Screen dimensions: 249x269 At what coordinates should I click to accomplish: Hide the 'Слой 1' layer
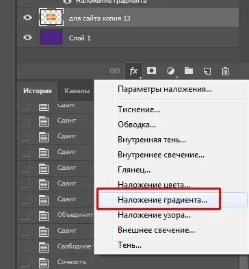click(27, 37)
